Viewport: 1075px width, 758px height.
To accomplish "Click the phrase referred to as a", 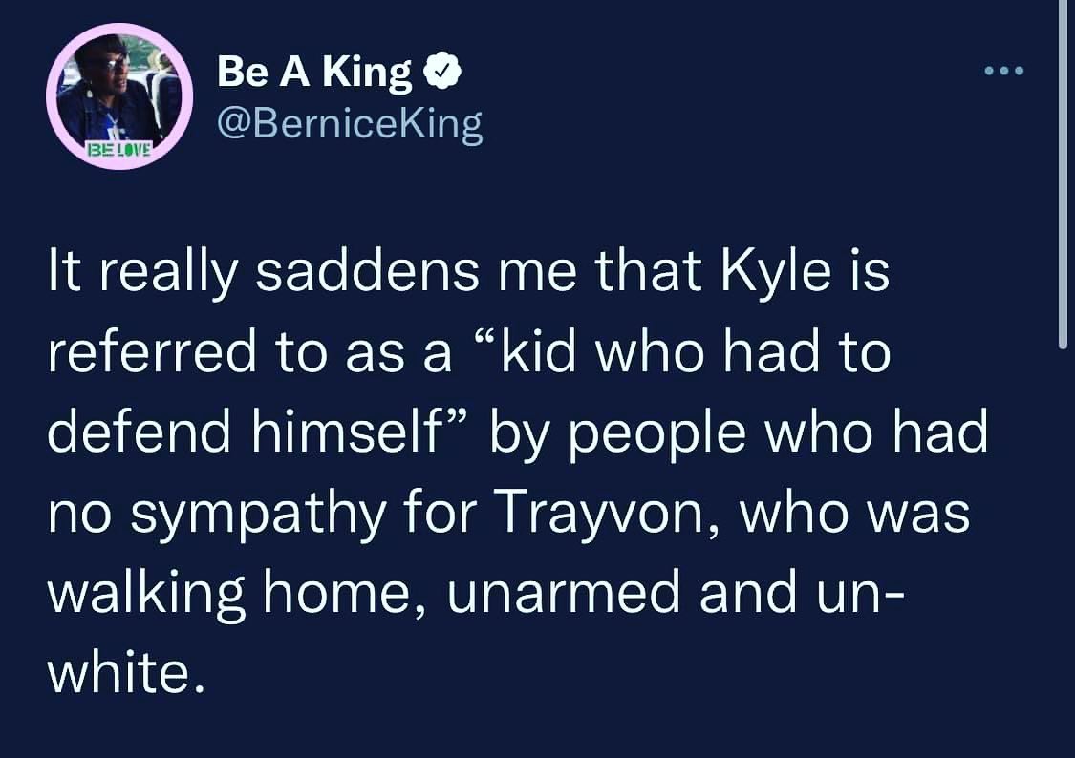I will (251, 353).
